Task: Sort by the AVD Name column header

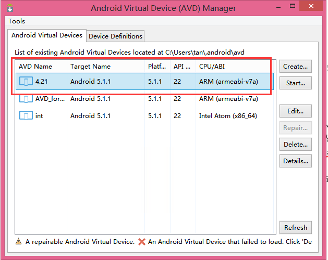Action: pyautogui.click(x=41, y=67)
